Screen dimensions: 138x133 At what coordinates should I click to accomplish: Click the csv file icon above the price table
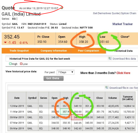point(107,87)
